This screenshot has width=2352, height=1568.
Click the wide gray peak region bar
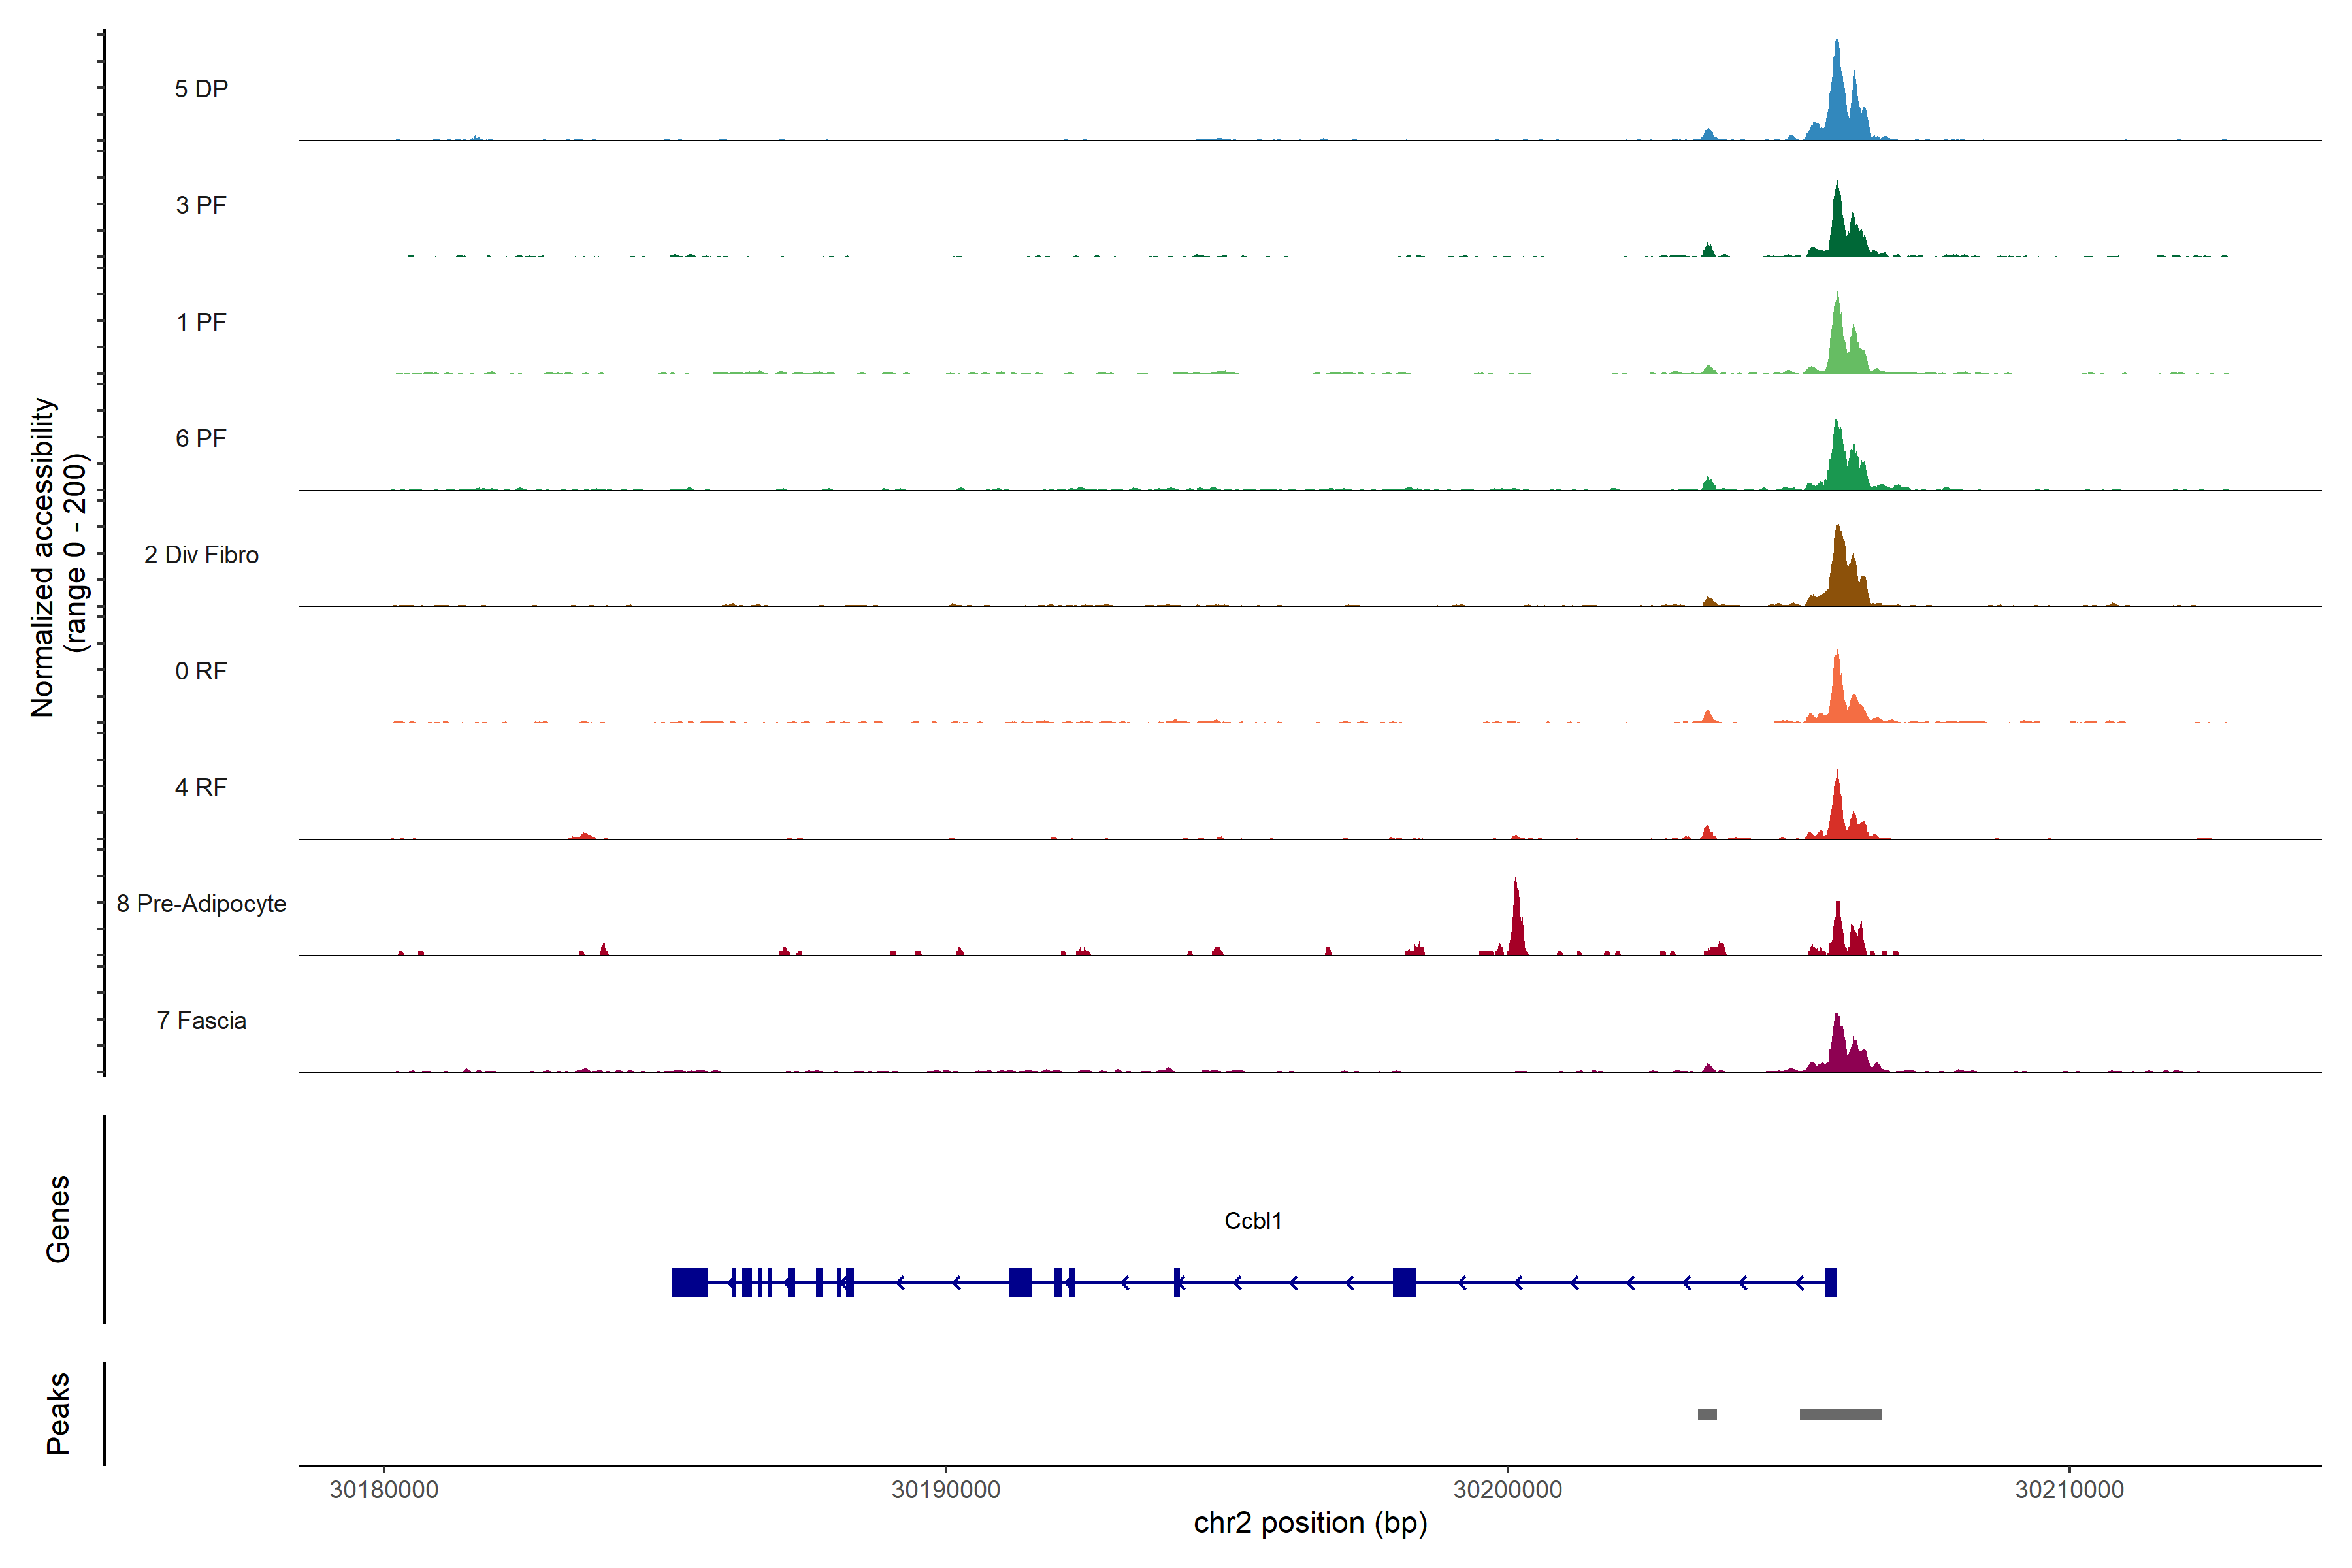1840,1414
